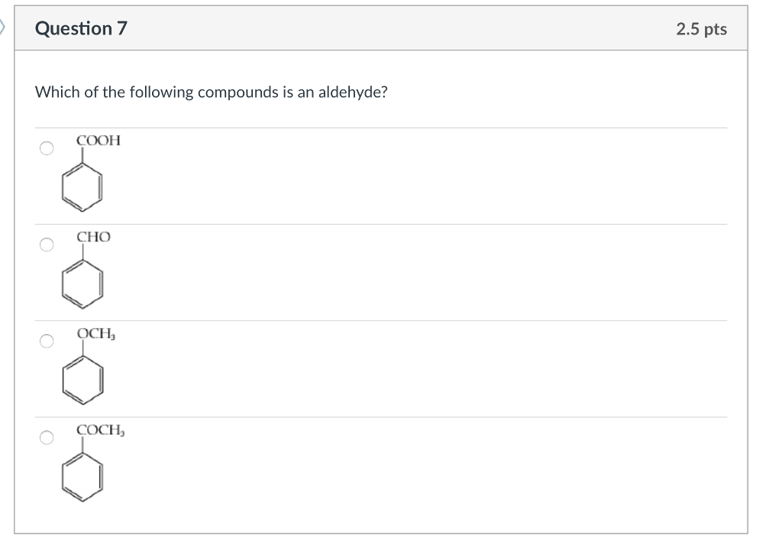This screenshot has width=782, height=542.
Task: Select the COCH3 acetophenone answer option
Action: click(x=46, y=437)
